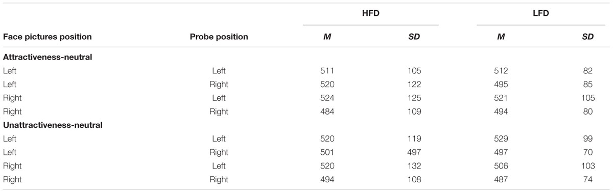Select the Probe position column header
The height and width of the screenshot is (193, 613).
point(218,37)
